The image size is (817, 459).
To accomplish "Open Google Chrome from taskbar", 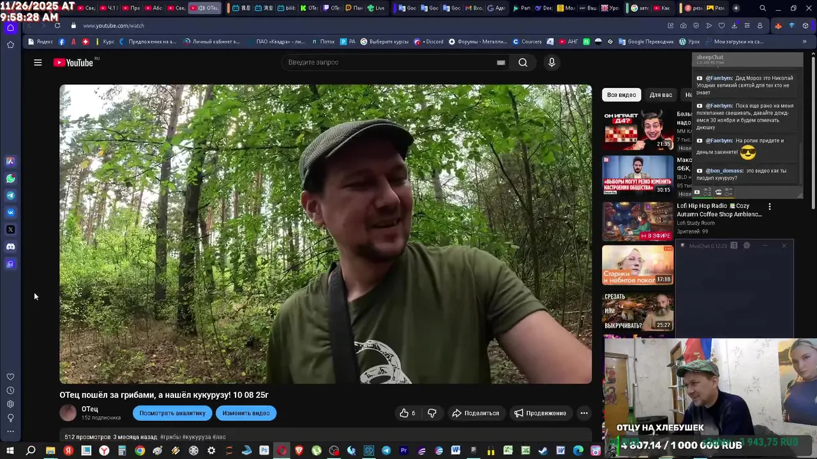I will click(x=140, y=451).
